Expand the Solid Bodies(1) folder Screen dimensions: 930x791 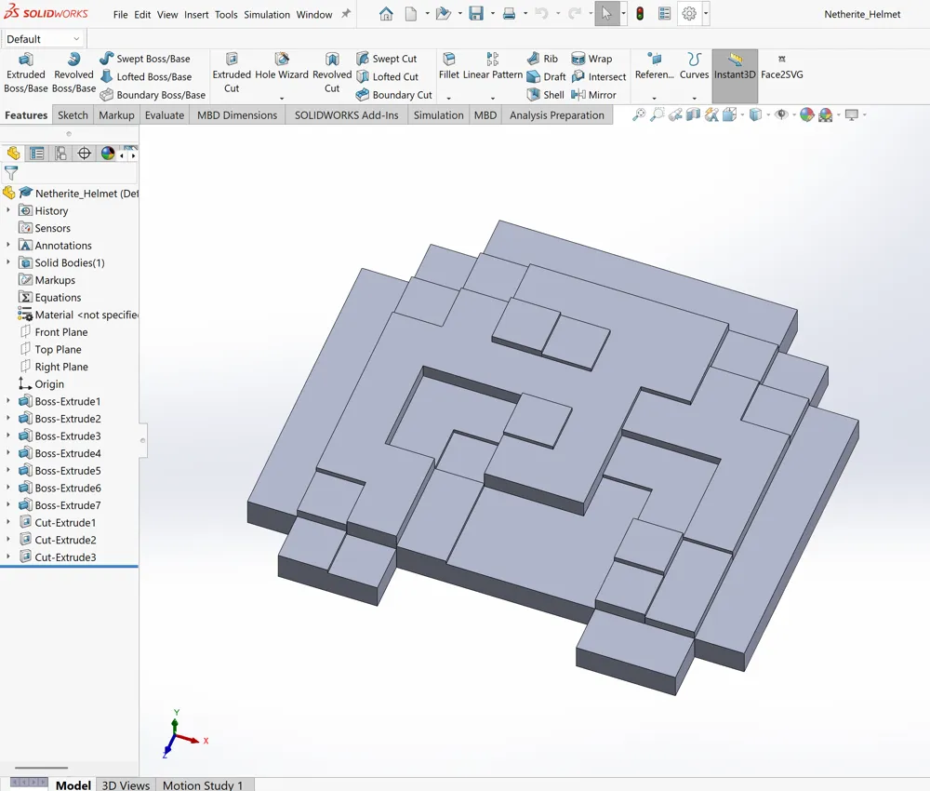click(x=8, y=262)
